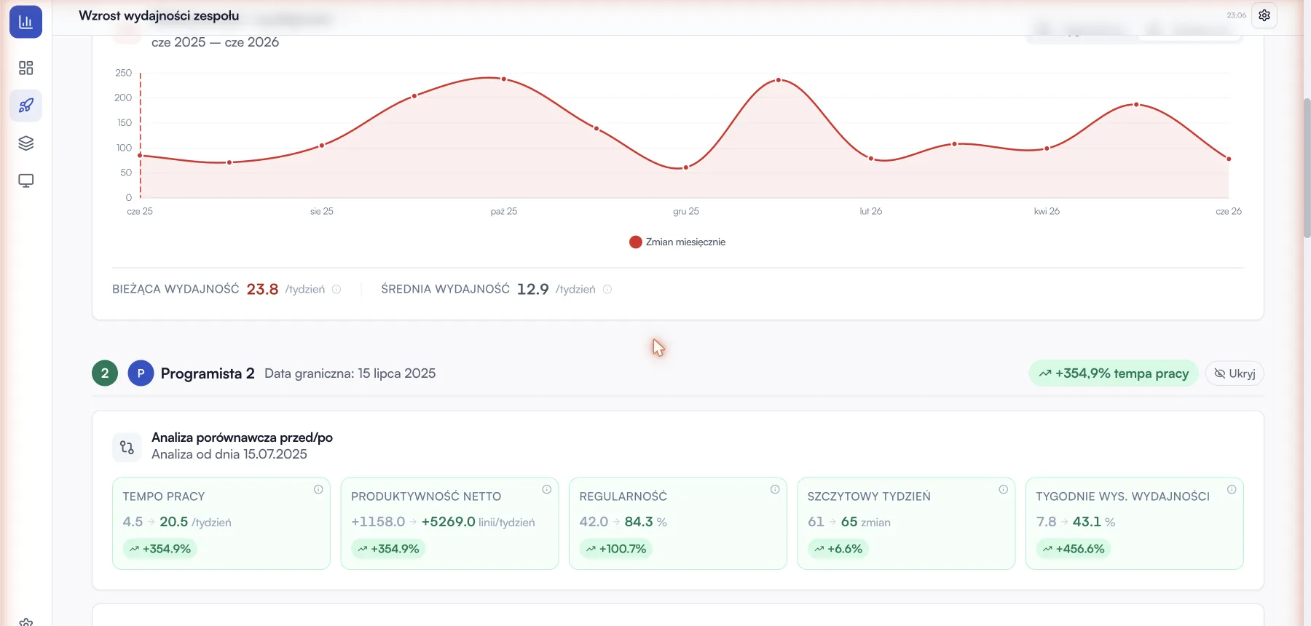
Task: Toggle the Zmian miesięcznie legend series
Action: coord(677,242)
